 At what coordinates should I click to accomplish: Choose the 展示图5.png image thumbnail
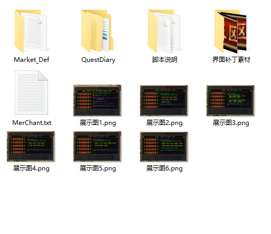[x=97, y=146]
